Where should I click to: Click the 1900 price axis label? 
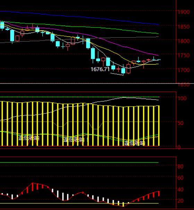[184, 12]
